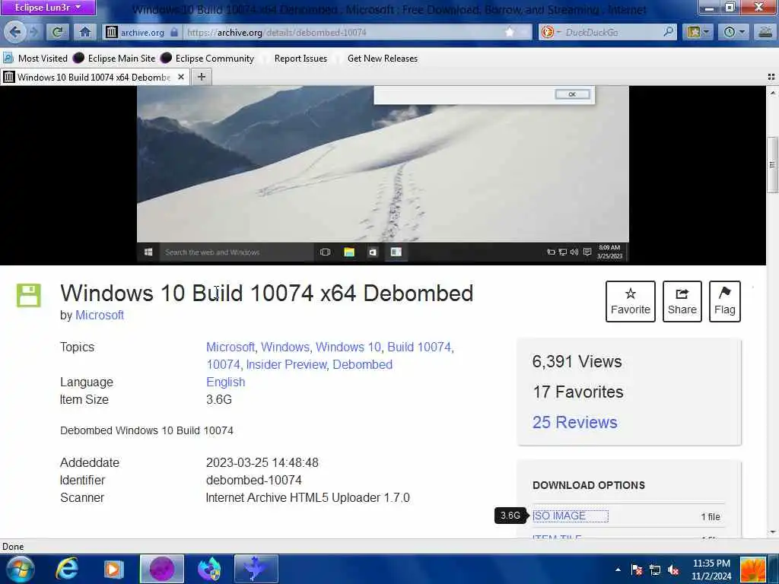Click the scrollbar down arrow
779x584 pixels.
coord(772,532)
